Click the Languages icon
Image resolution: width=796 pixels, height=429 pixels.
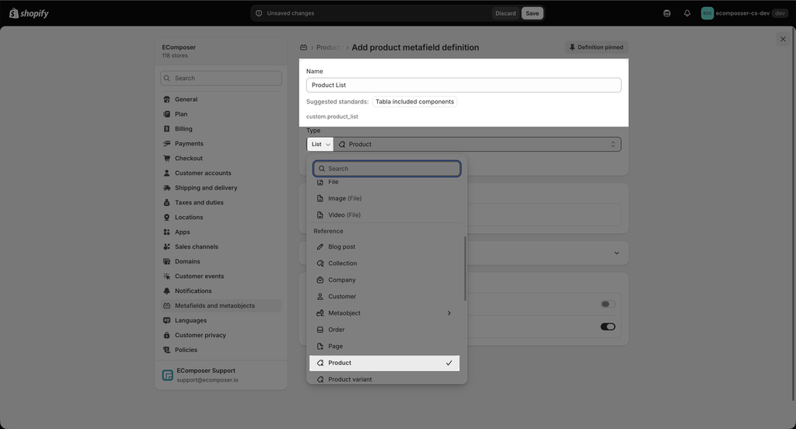coord(166,320)
